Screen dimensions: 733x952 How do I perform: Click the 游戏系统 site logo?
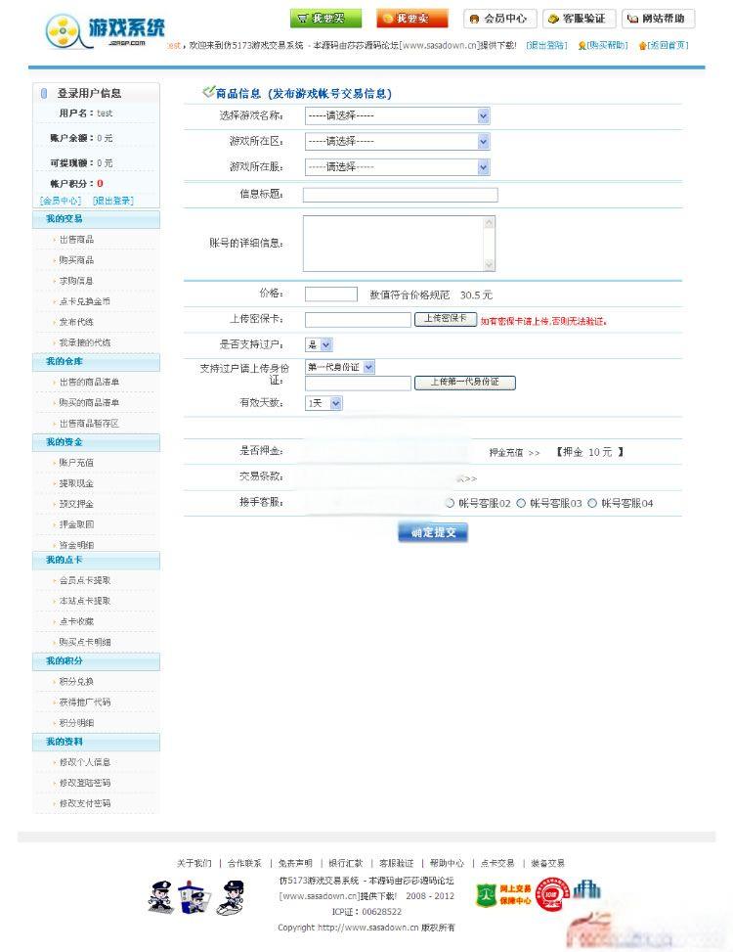click(106, 31)
